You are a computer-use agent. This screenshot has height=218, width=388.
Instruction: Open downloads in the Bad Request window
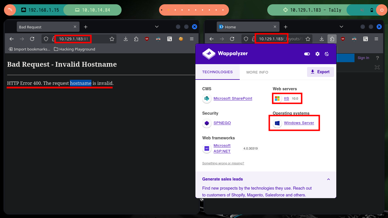tap(126, 39)
